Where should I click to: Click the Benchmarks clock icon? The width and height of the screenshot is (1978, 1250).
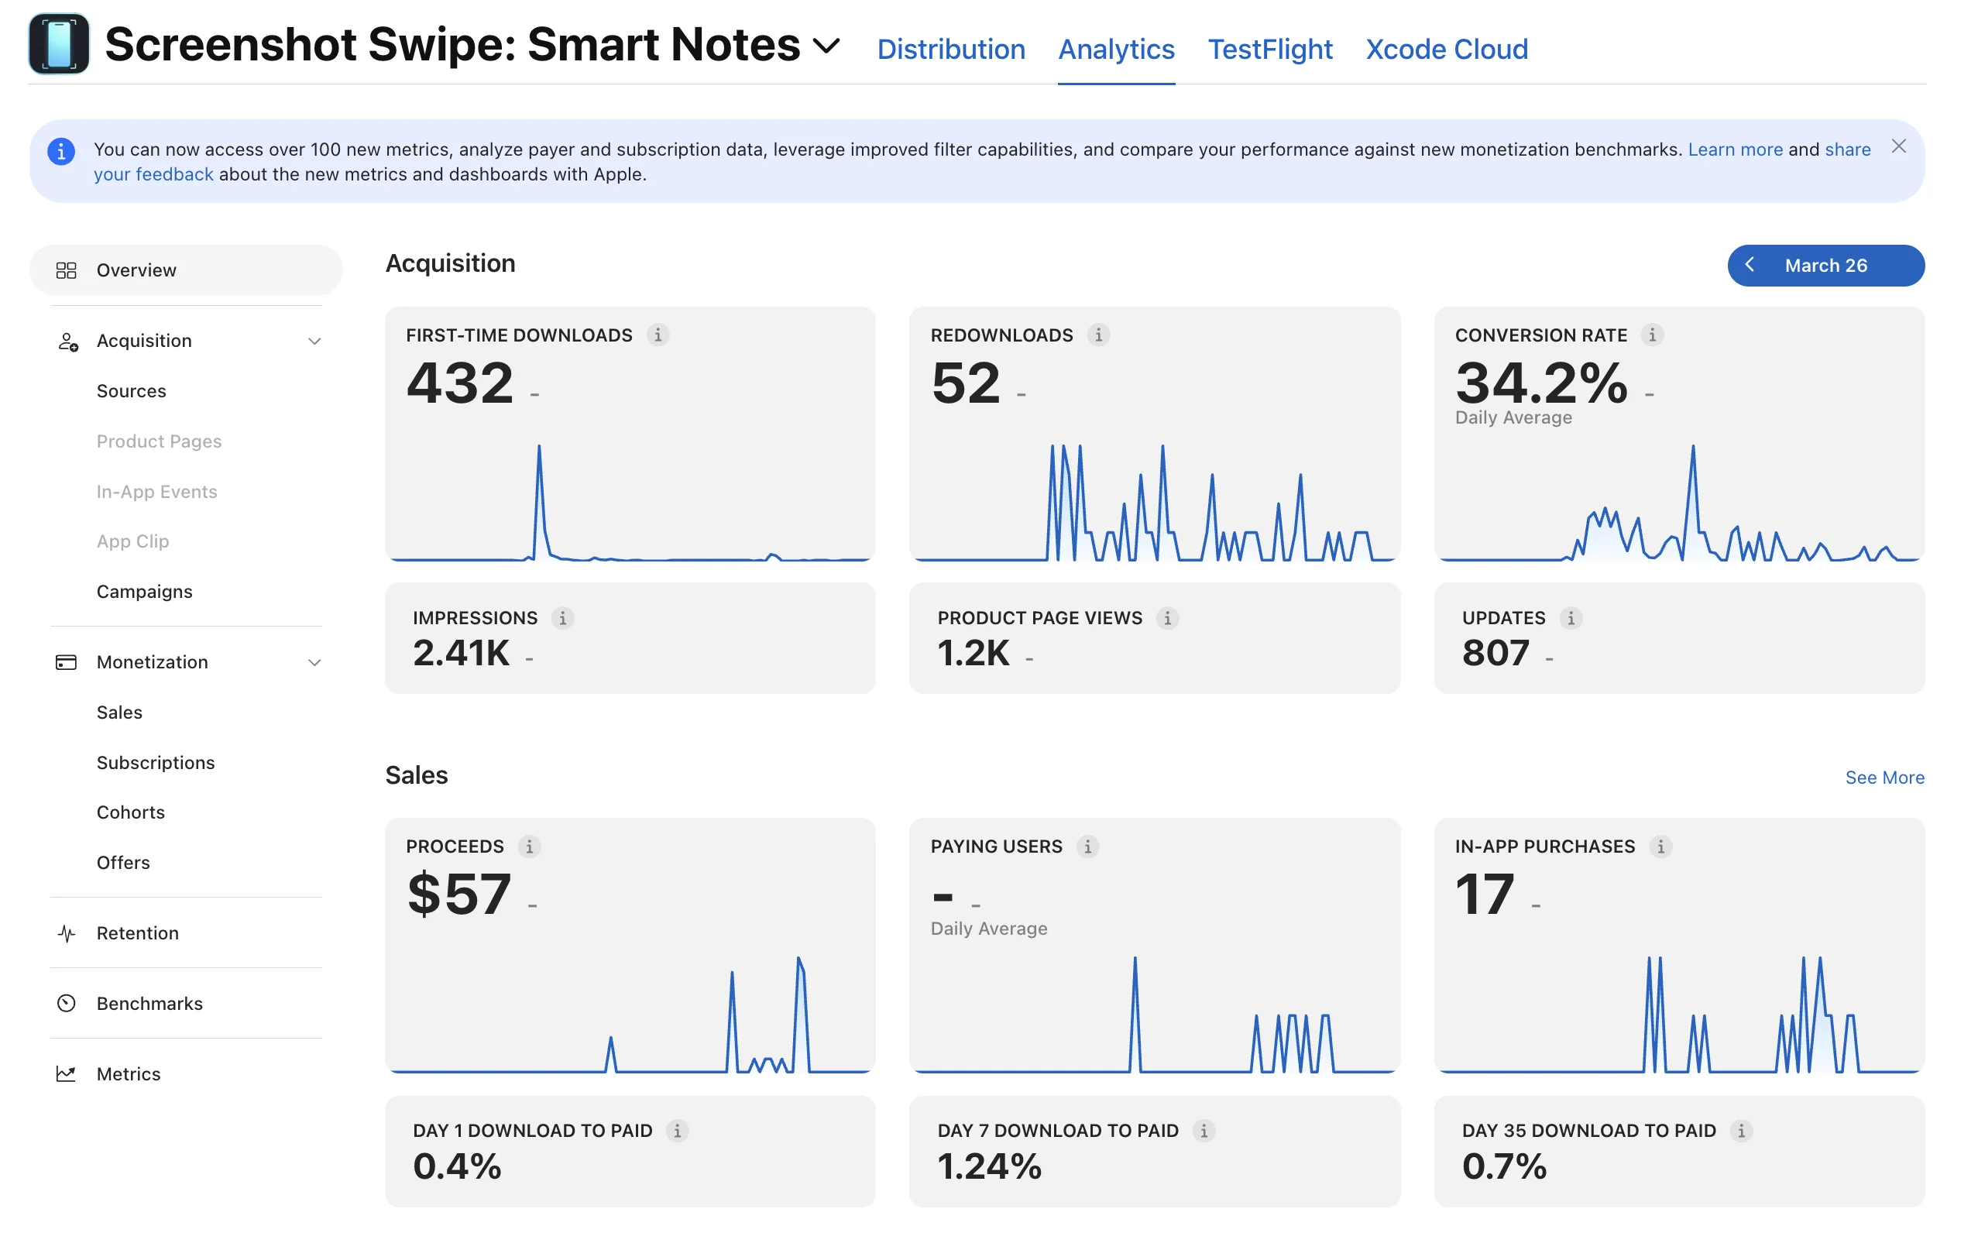pos(67,1004)
